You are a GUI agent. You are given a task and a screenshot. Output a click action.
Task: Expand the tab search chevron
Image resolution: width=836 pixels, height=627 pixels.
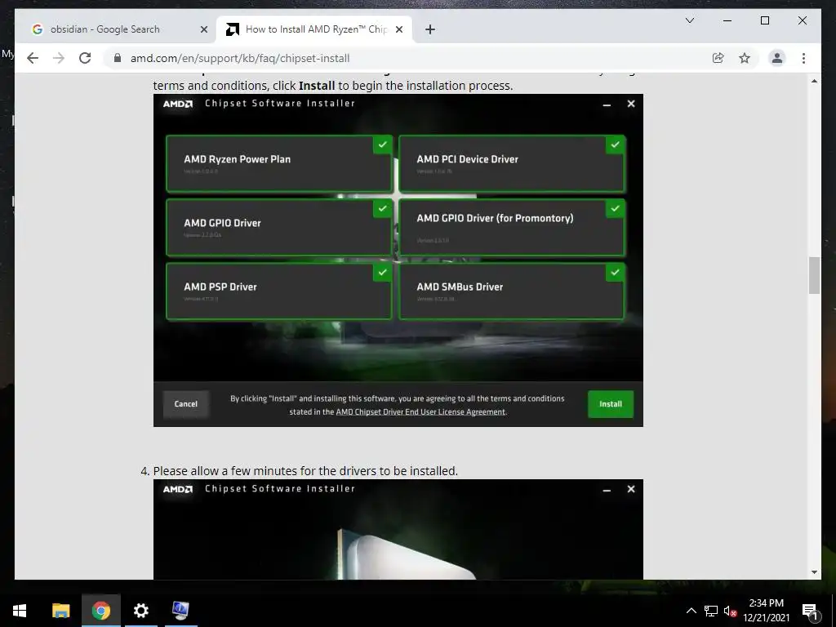[x=689, y=20]
